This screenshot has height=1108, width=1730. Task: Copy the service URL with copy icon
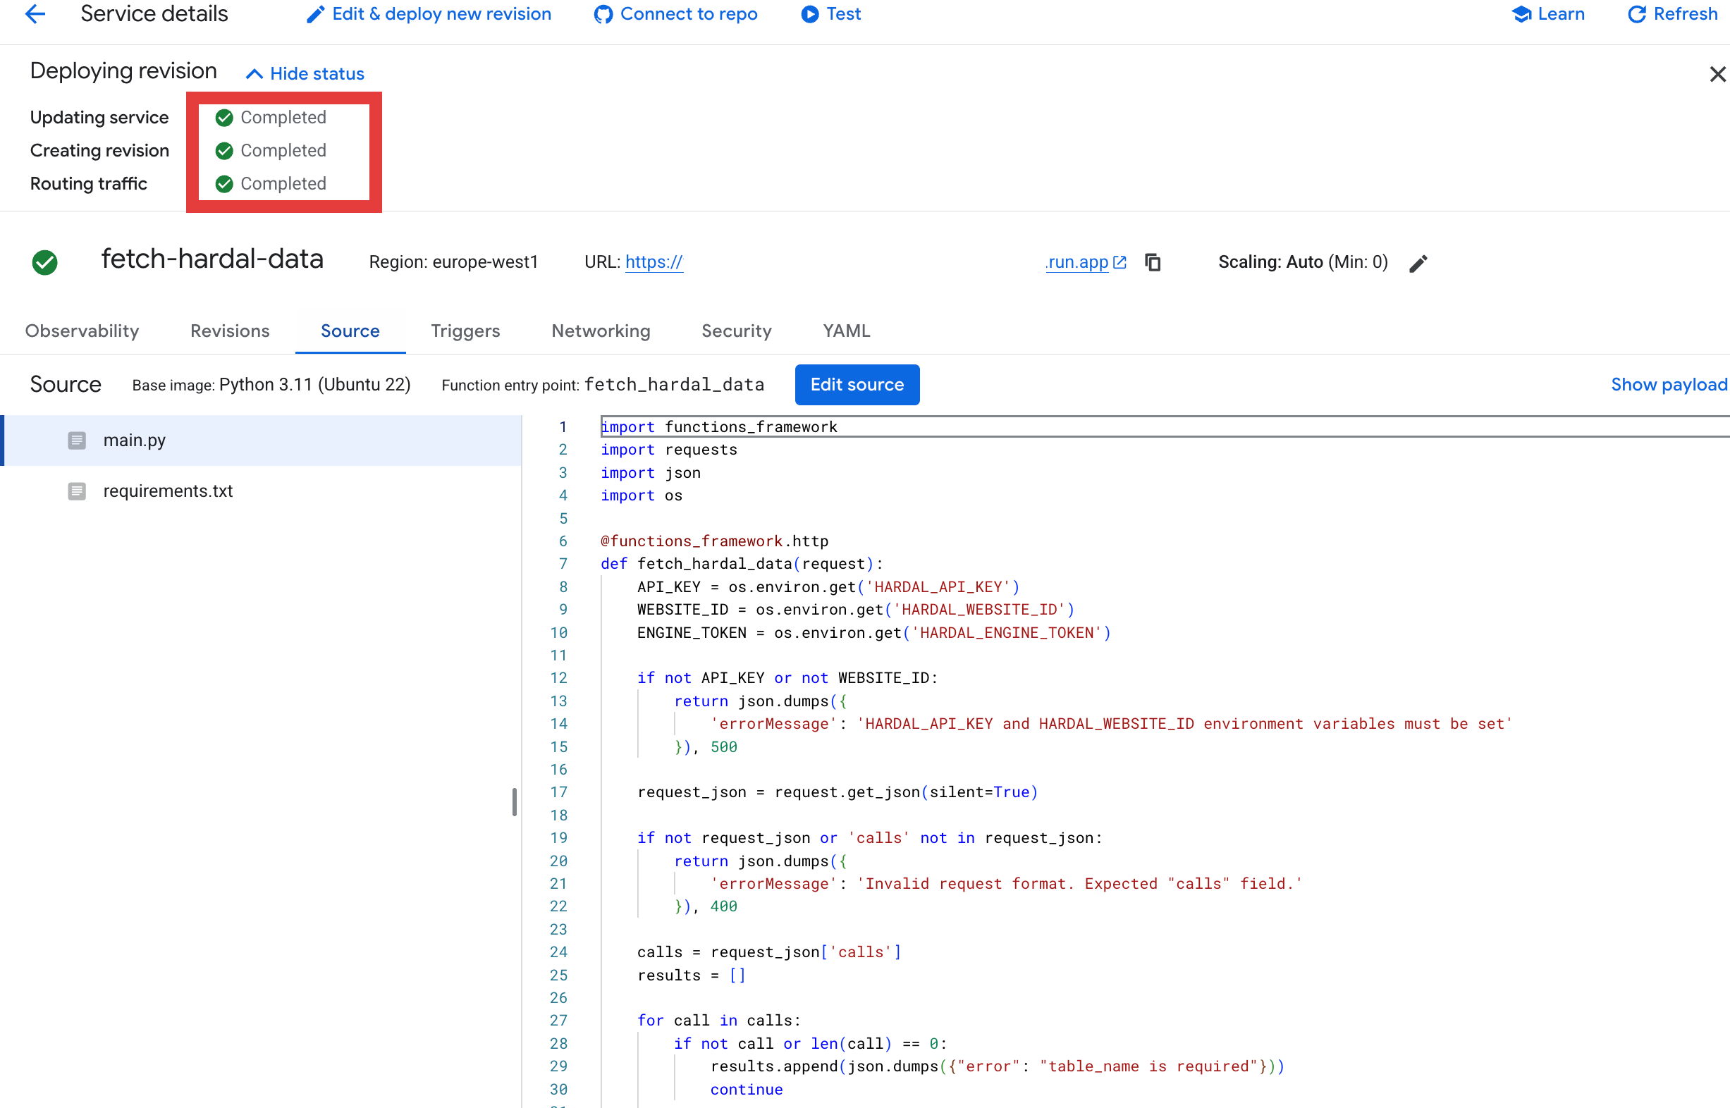click(1153, 263)
